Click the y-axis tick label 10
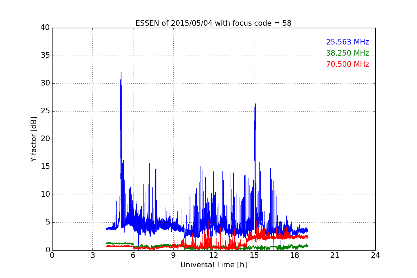417x278 pixels. (x=45, y=195)
